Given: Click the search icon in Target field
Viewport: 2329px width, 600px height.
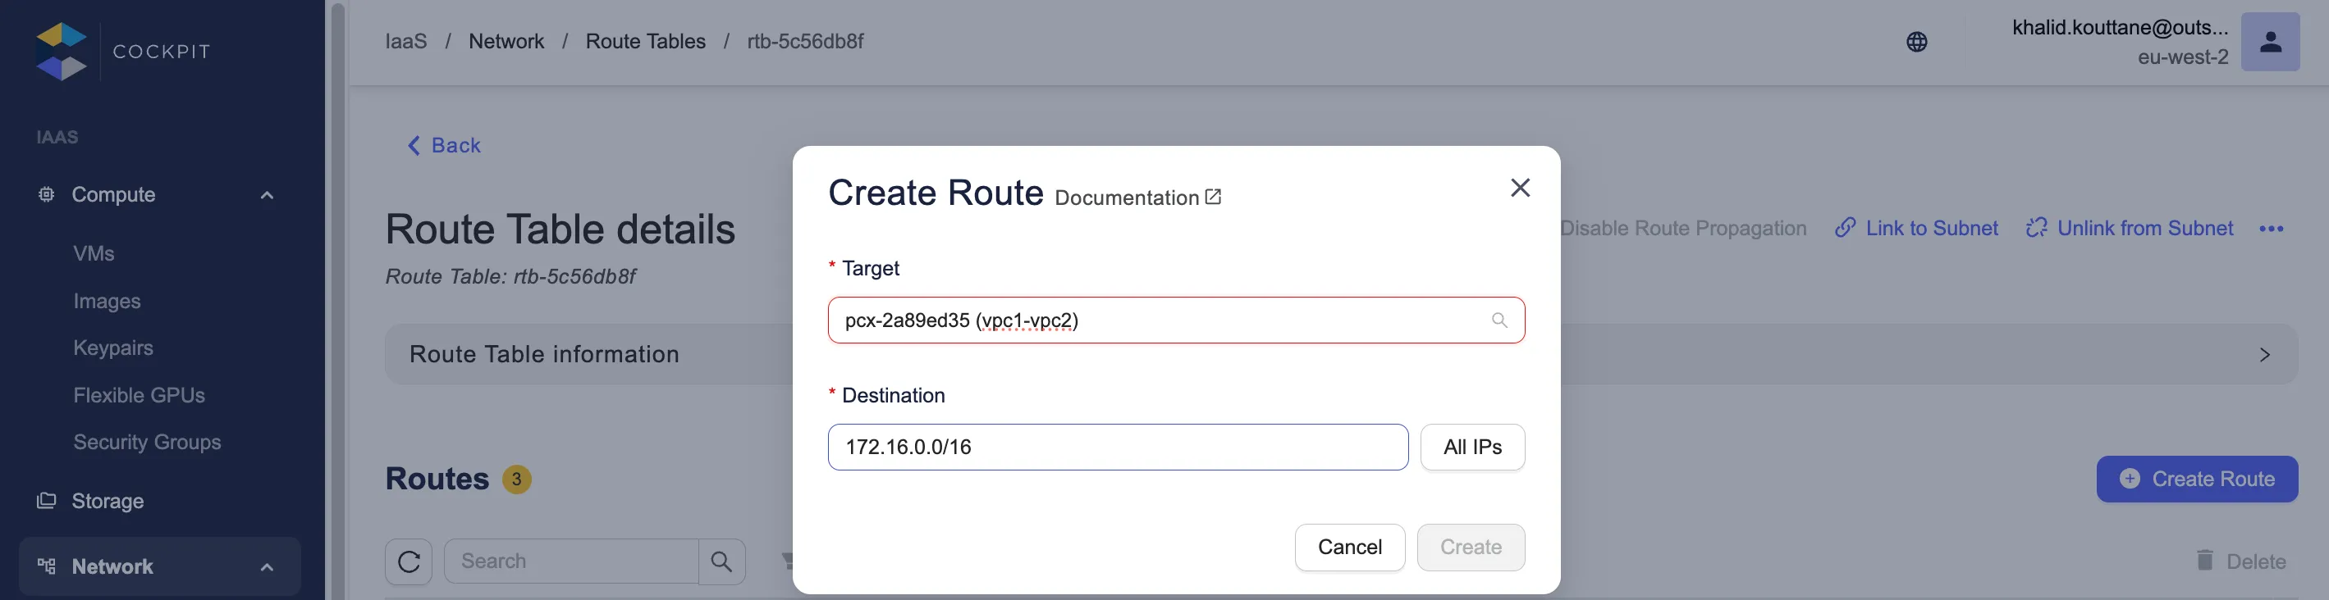Looking at the screenshot, I should tap(1499, 320).
